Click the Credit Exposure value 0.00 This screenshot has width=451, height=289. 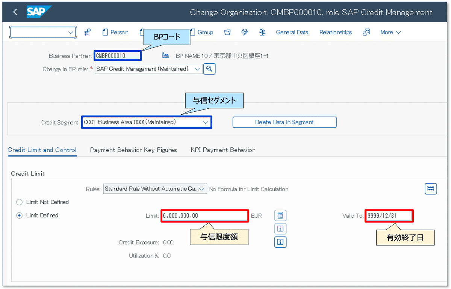pos(168,243)
